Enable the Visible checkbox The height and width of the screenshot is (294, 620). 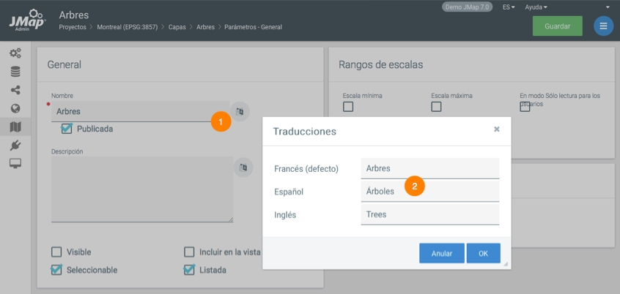tap(56, 252)
